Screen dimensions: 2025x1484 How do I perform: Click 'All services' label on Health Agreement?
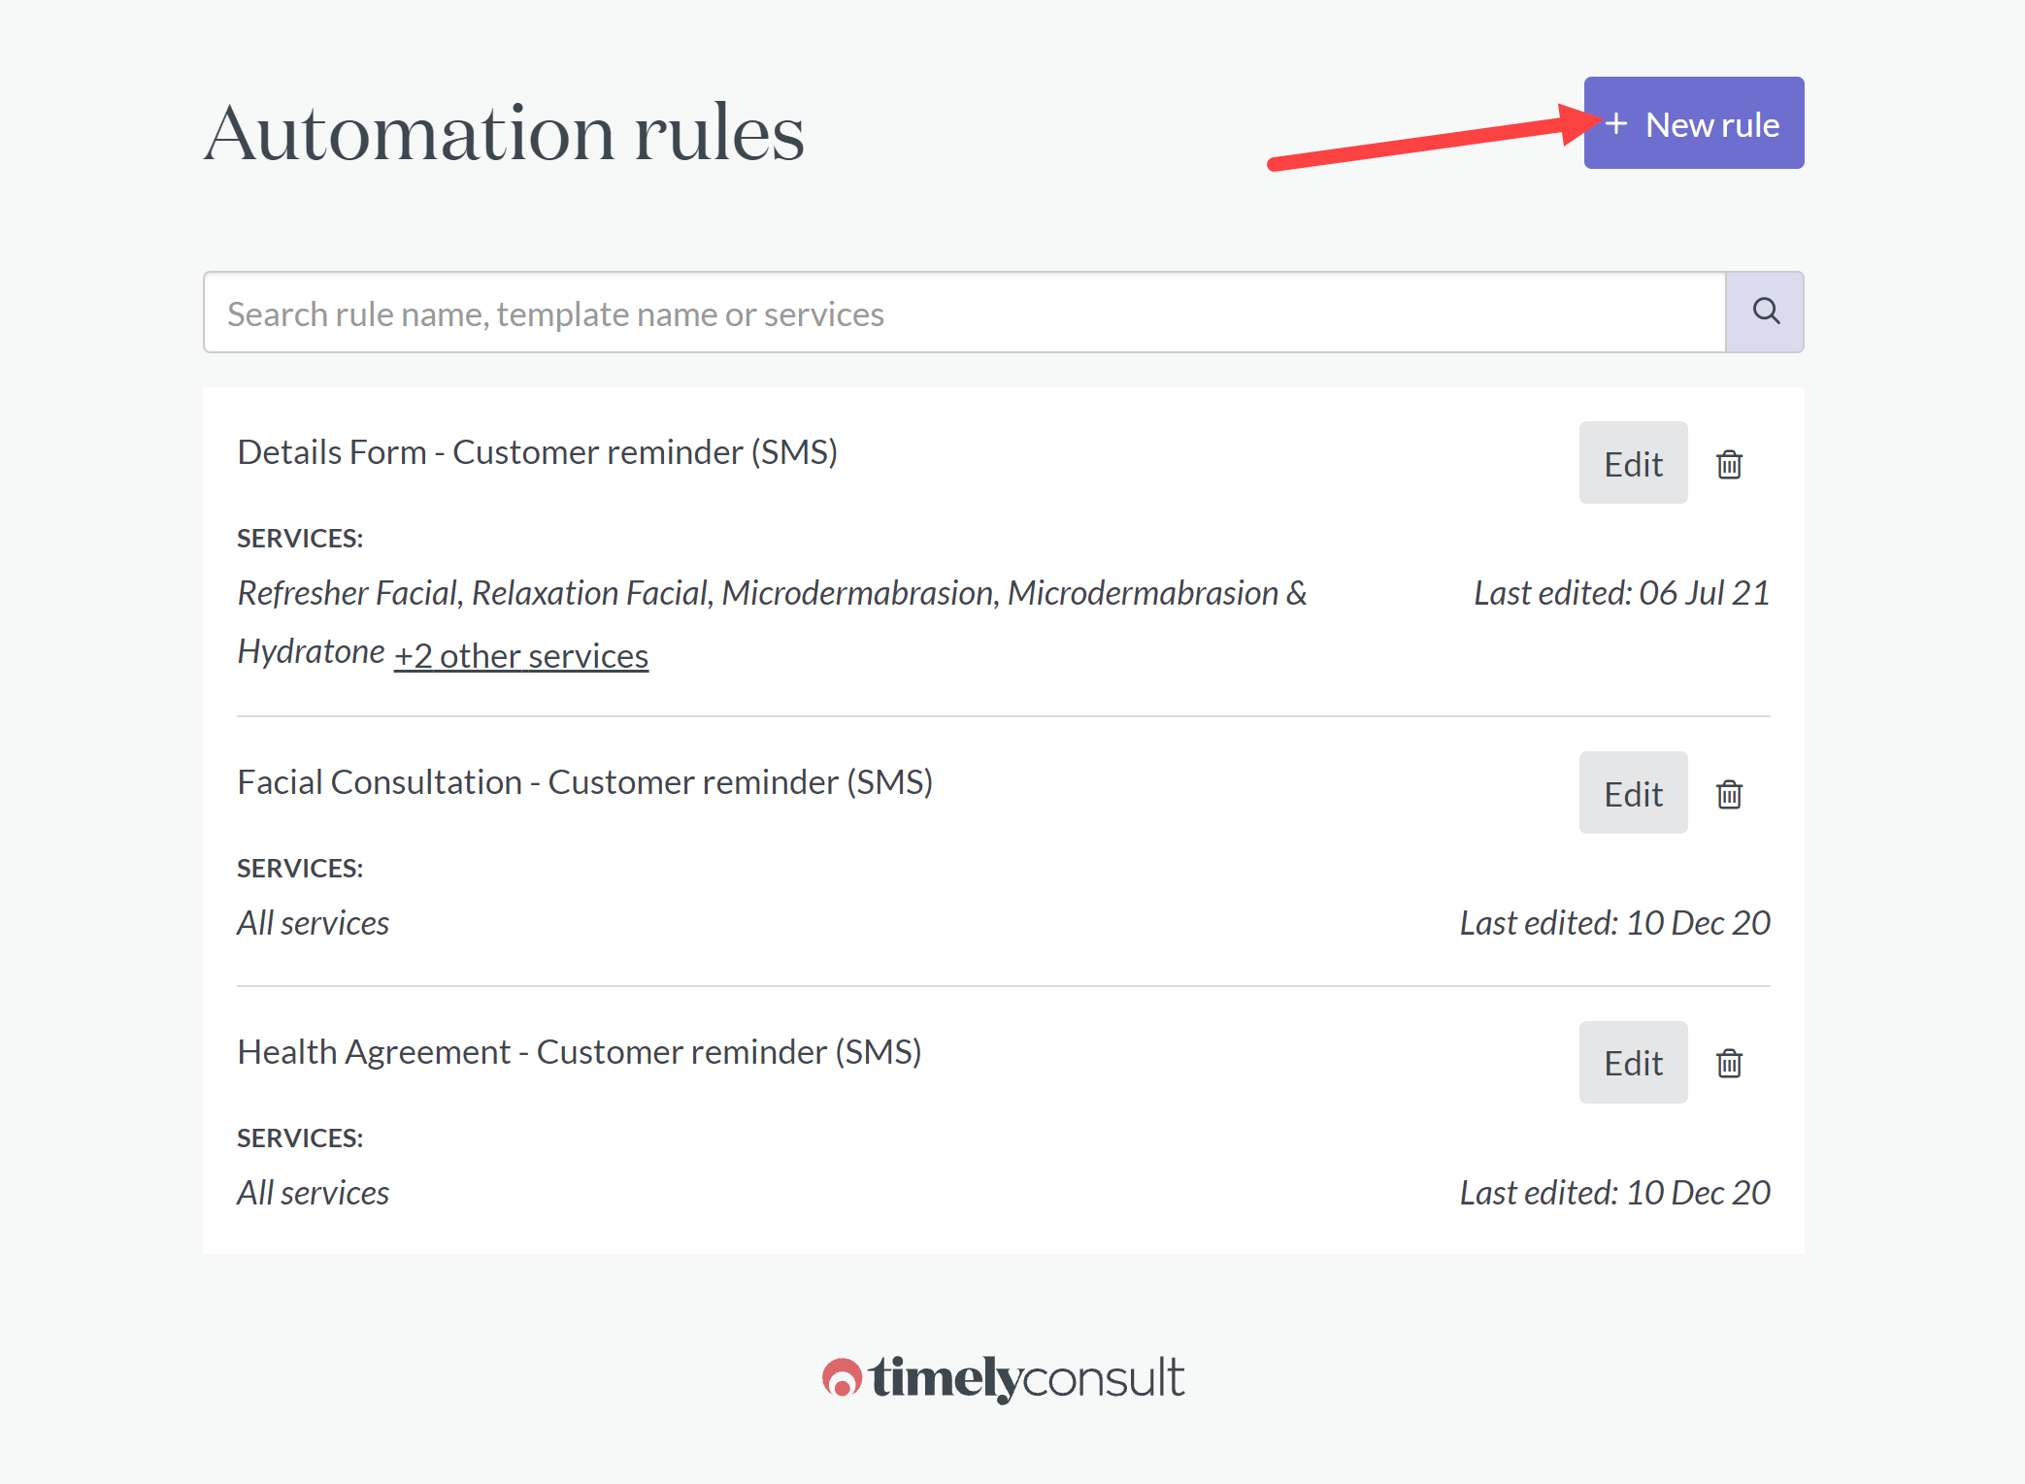[313, 1192]
